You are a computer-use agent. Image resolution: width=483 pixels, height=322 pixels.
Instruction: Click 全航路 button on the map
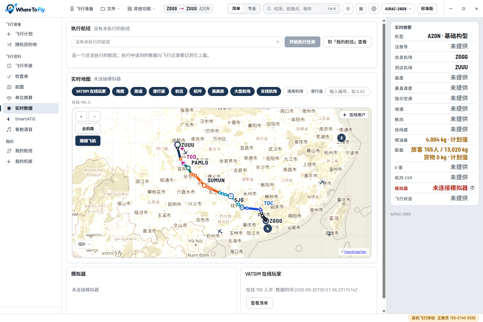(88, 128)
